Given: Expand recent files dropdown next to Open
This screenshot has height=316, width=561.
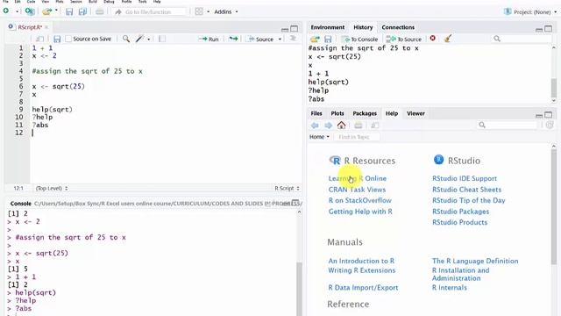Looking at the screenshot, I should pos(56,11).
